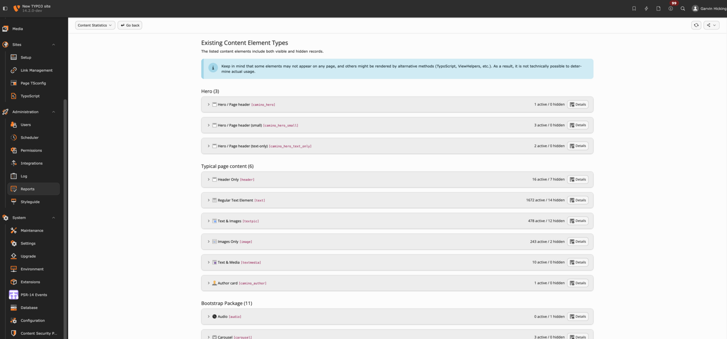Collapse the Administration menu section
This screenshot has width=727, height=339.
(53, 112)
